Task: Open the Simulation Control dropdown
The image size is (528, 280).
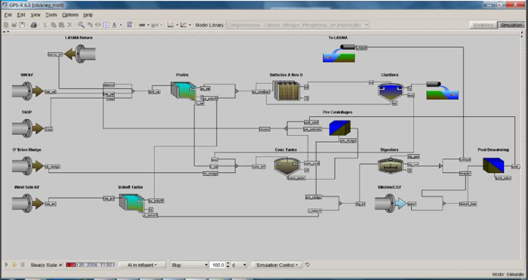Action: (277, 265)
